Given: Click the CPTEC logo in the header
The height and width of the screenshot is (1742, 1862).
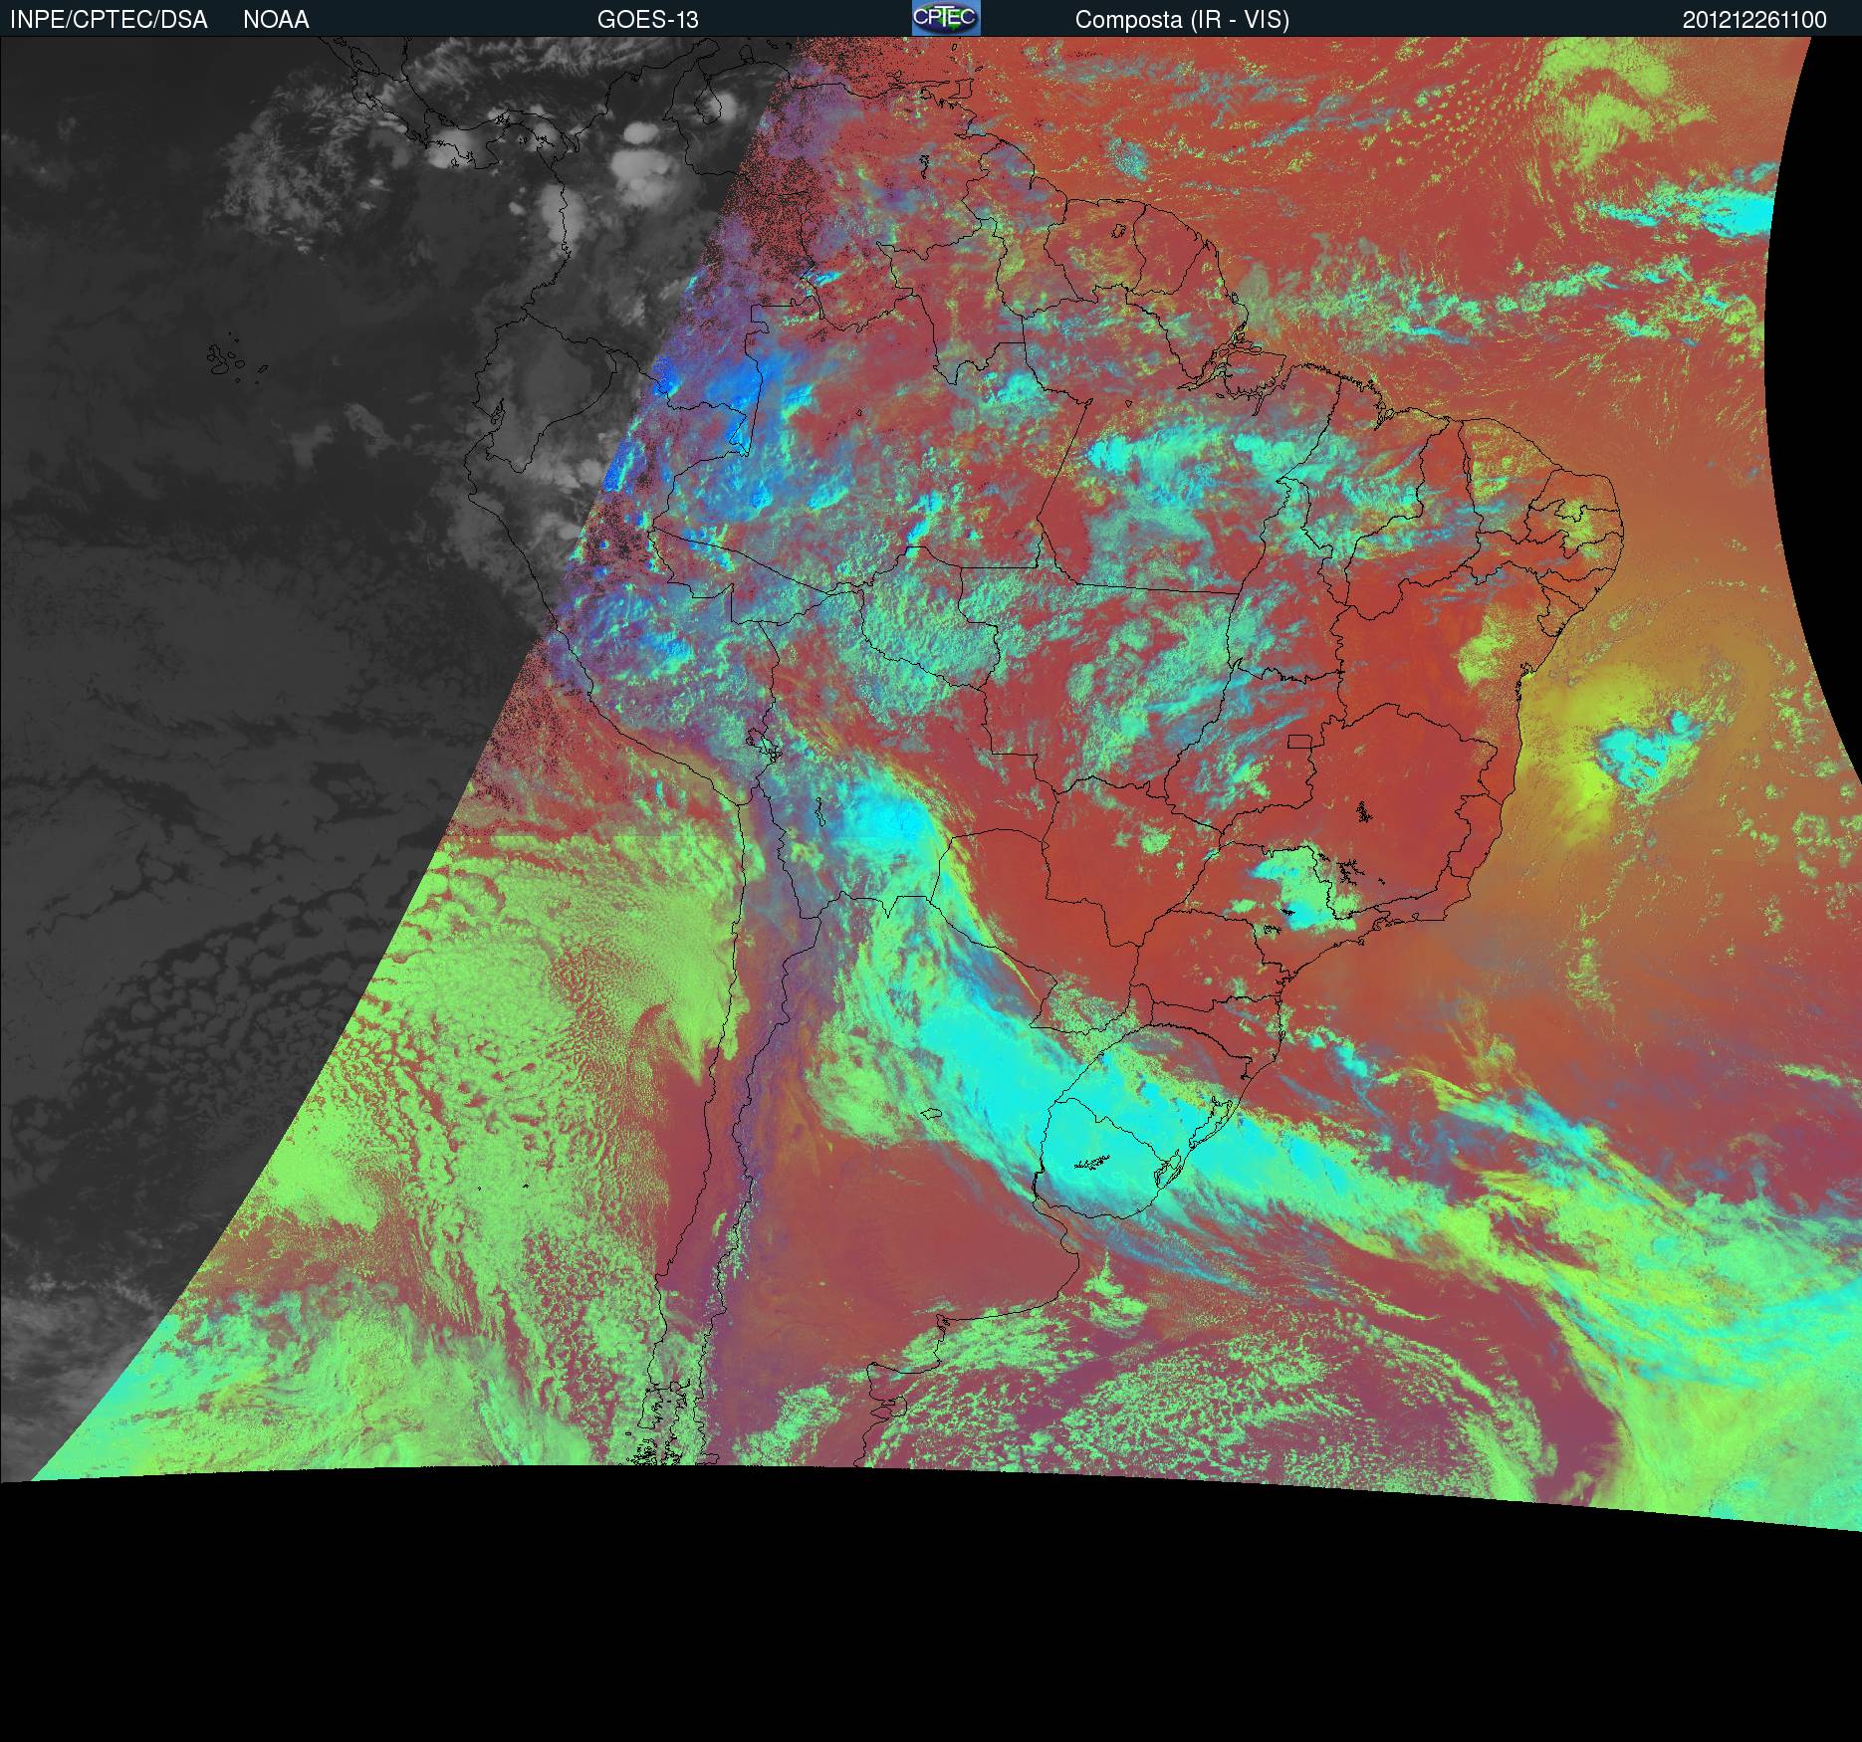Looking at the screenshot, I should (x=946, y=18).
